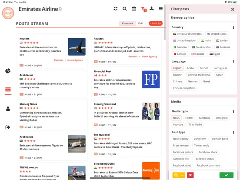
Task: Click the Arab News Emirates plane thumbnail
Action: tap(77, 144)
